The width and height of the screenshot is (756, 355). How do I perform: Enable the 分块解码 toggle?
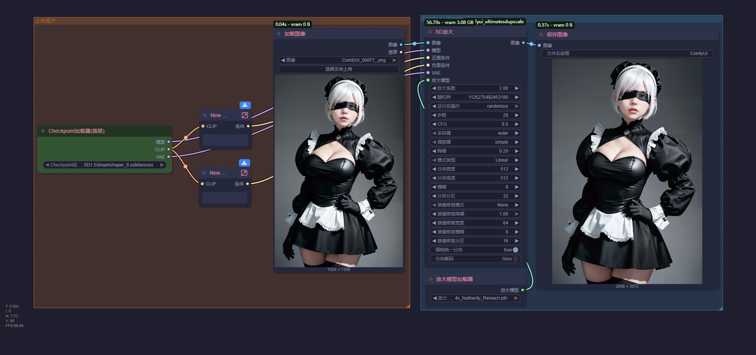click(x=515, y=259)
